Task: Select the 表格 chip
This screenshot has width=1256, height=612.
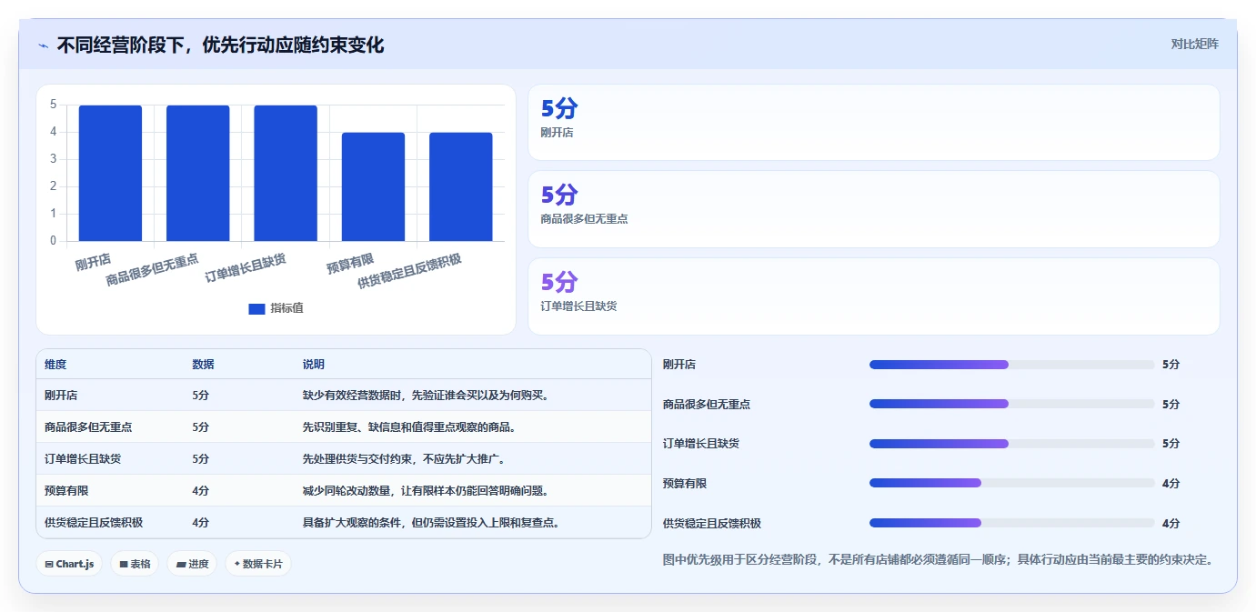Action: coord(135,564)
